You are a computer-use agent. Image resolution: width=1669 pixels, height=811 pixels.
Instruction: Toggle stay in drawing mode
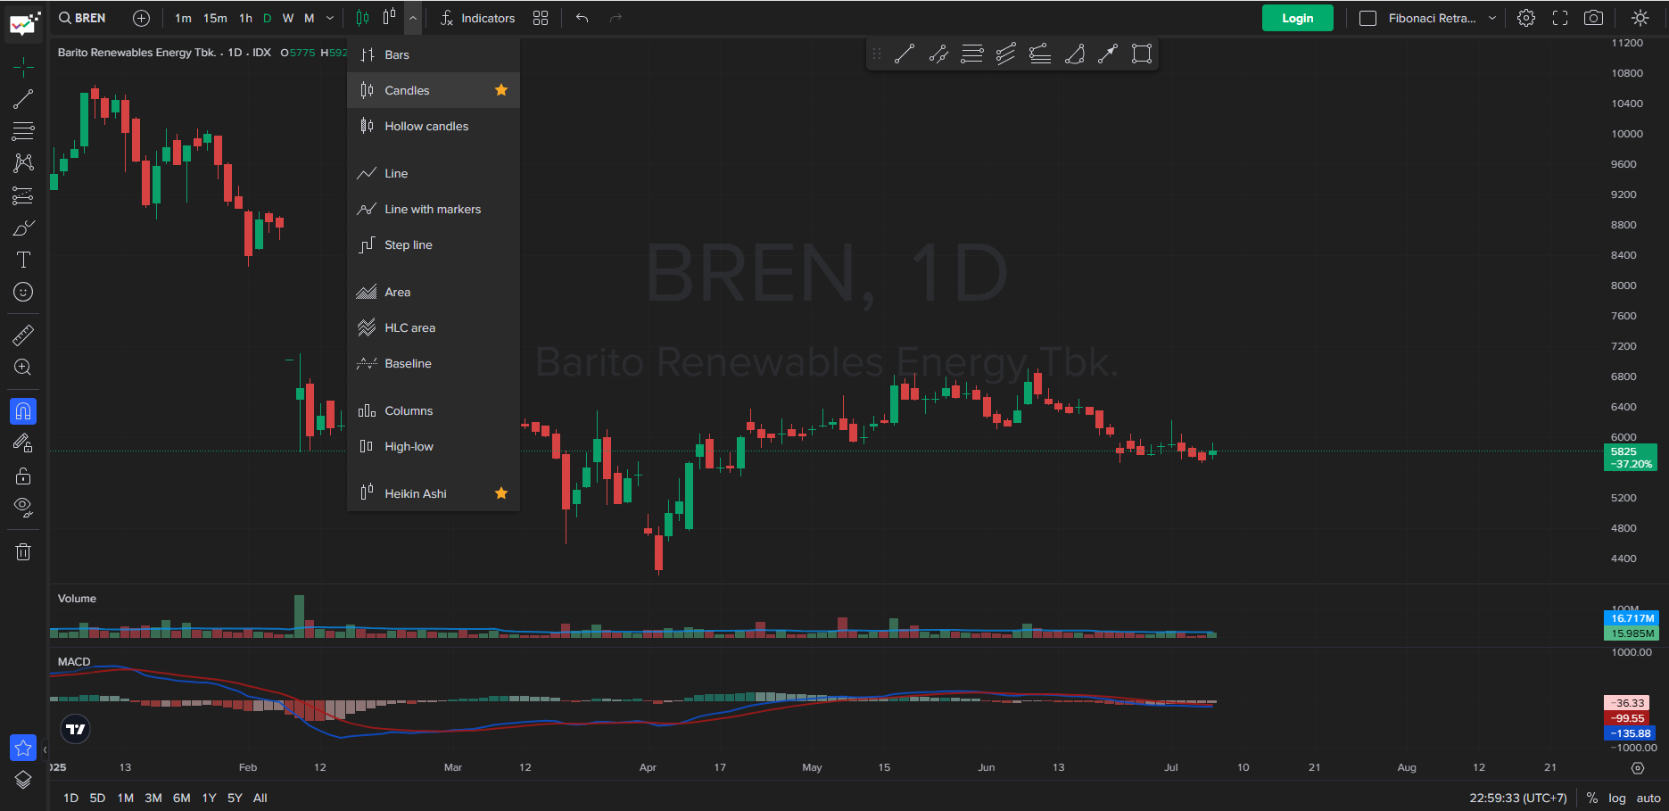coord(23,443)
